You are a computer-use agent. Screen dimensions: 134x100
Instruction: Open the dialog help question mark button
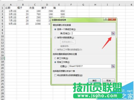(x=106, y=19)
